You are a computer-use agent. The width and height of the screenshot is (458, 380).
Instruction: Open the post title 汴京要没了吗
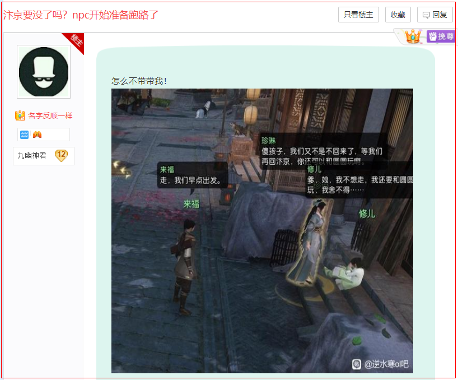coord(81,15)
